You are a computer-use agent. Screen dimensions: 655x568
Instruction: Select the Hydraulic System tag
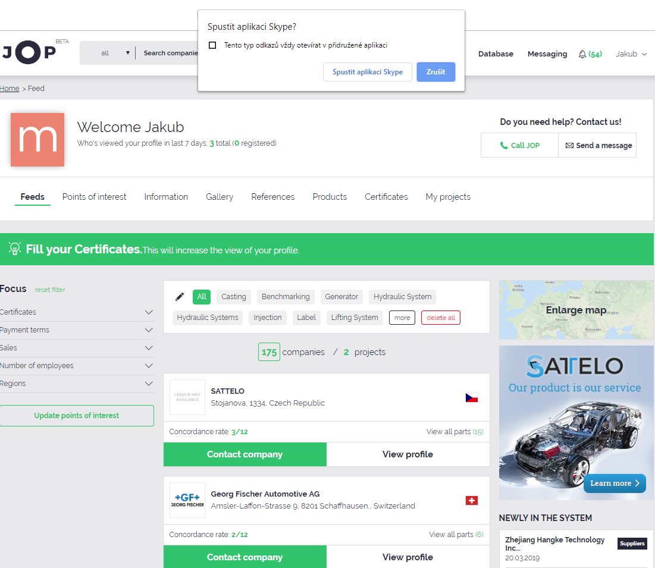coord(402,297)
